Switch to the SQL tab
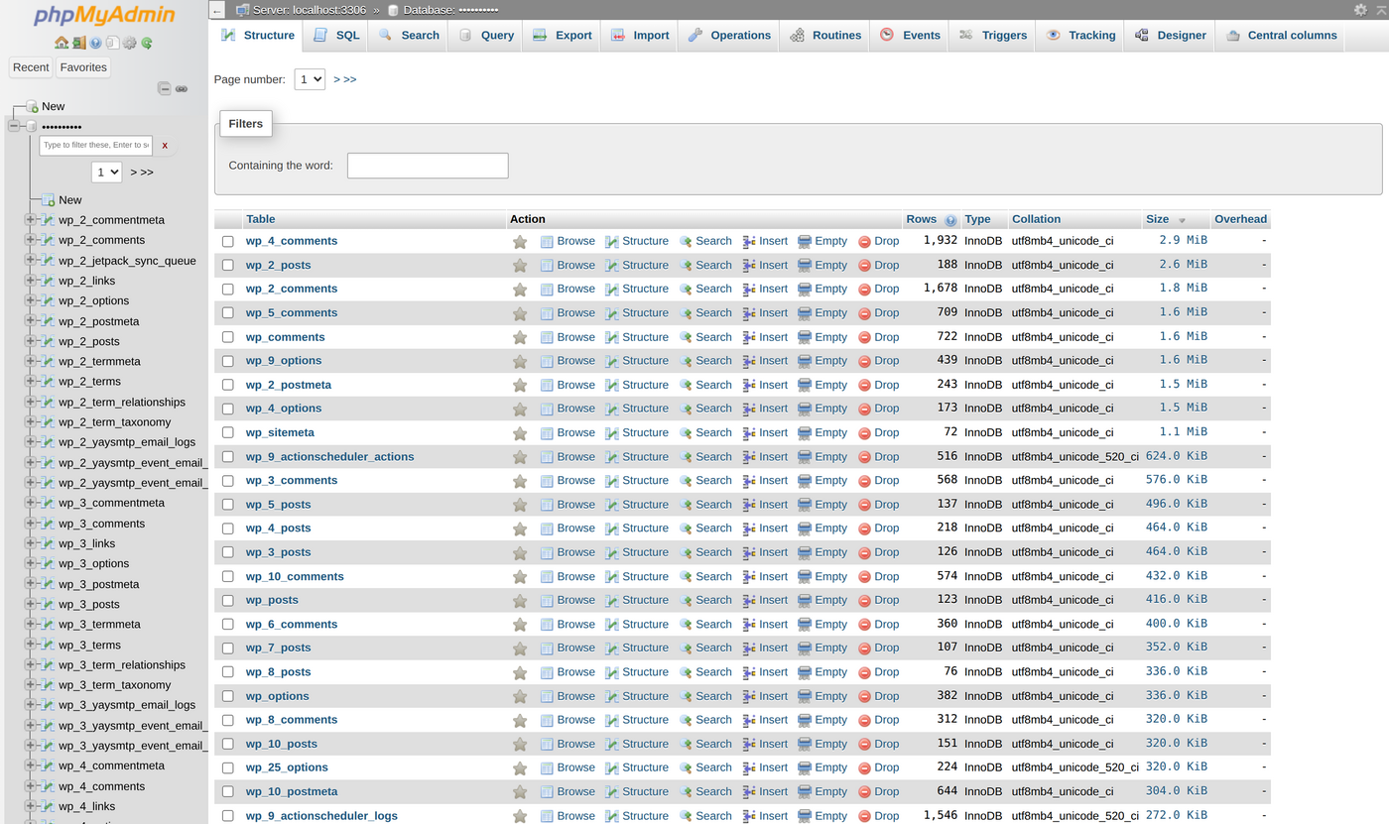Viewport: 1389px width, 824px height. click(336, 35)
